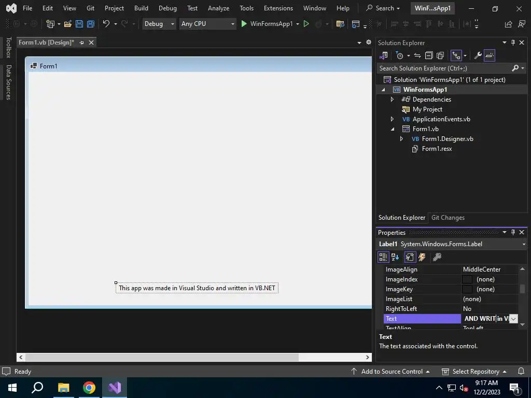Open File Explorer from the taskbar
Screen dimensions: 531x398
[63, 388]
